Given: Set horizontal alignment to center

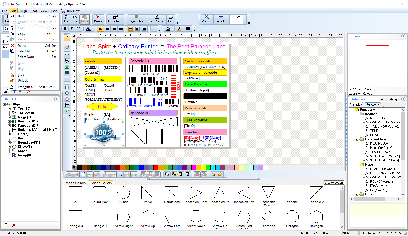Looking at the screenshot, I should 107,29.
